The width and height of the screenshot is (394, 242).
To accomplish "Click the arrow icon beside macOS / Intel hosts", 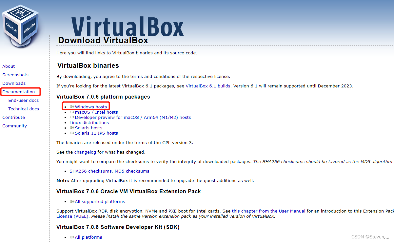I will 72,112.
